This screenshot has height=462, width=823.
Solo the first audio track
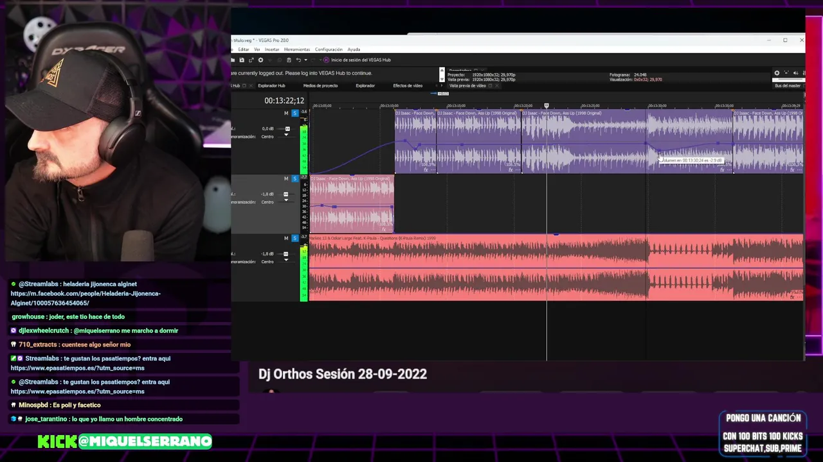point(294,113)
